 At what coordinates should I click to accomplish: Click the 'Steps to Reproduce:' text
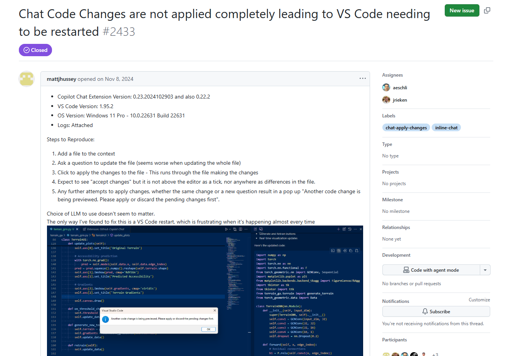tap(70, 139)
